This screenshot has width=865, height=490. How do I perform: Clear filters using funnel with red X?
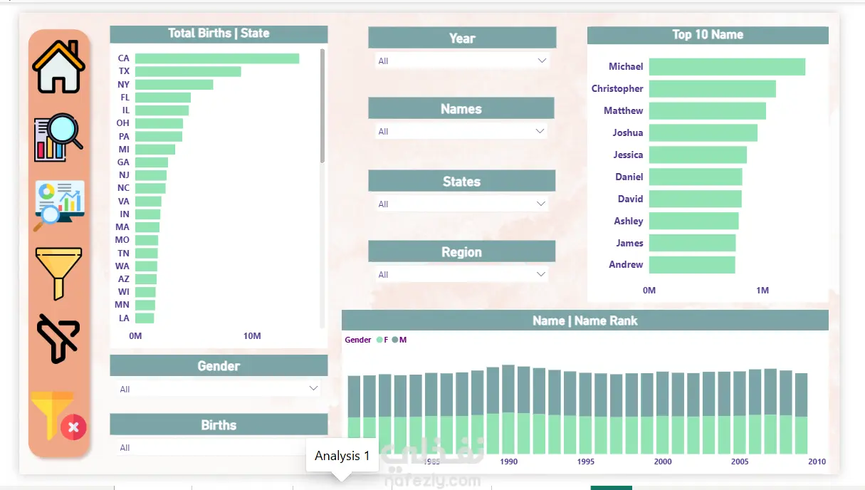click(x=58, y=416)
